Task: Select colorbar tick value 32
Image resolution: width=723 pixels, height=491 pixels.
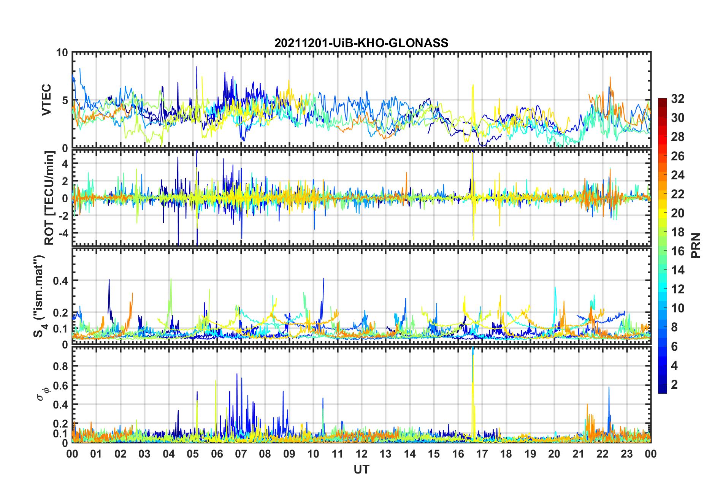Action: point(677,99)
